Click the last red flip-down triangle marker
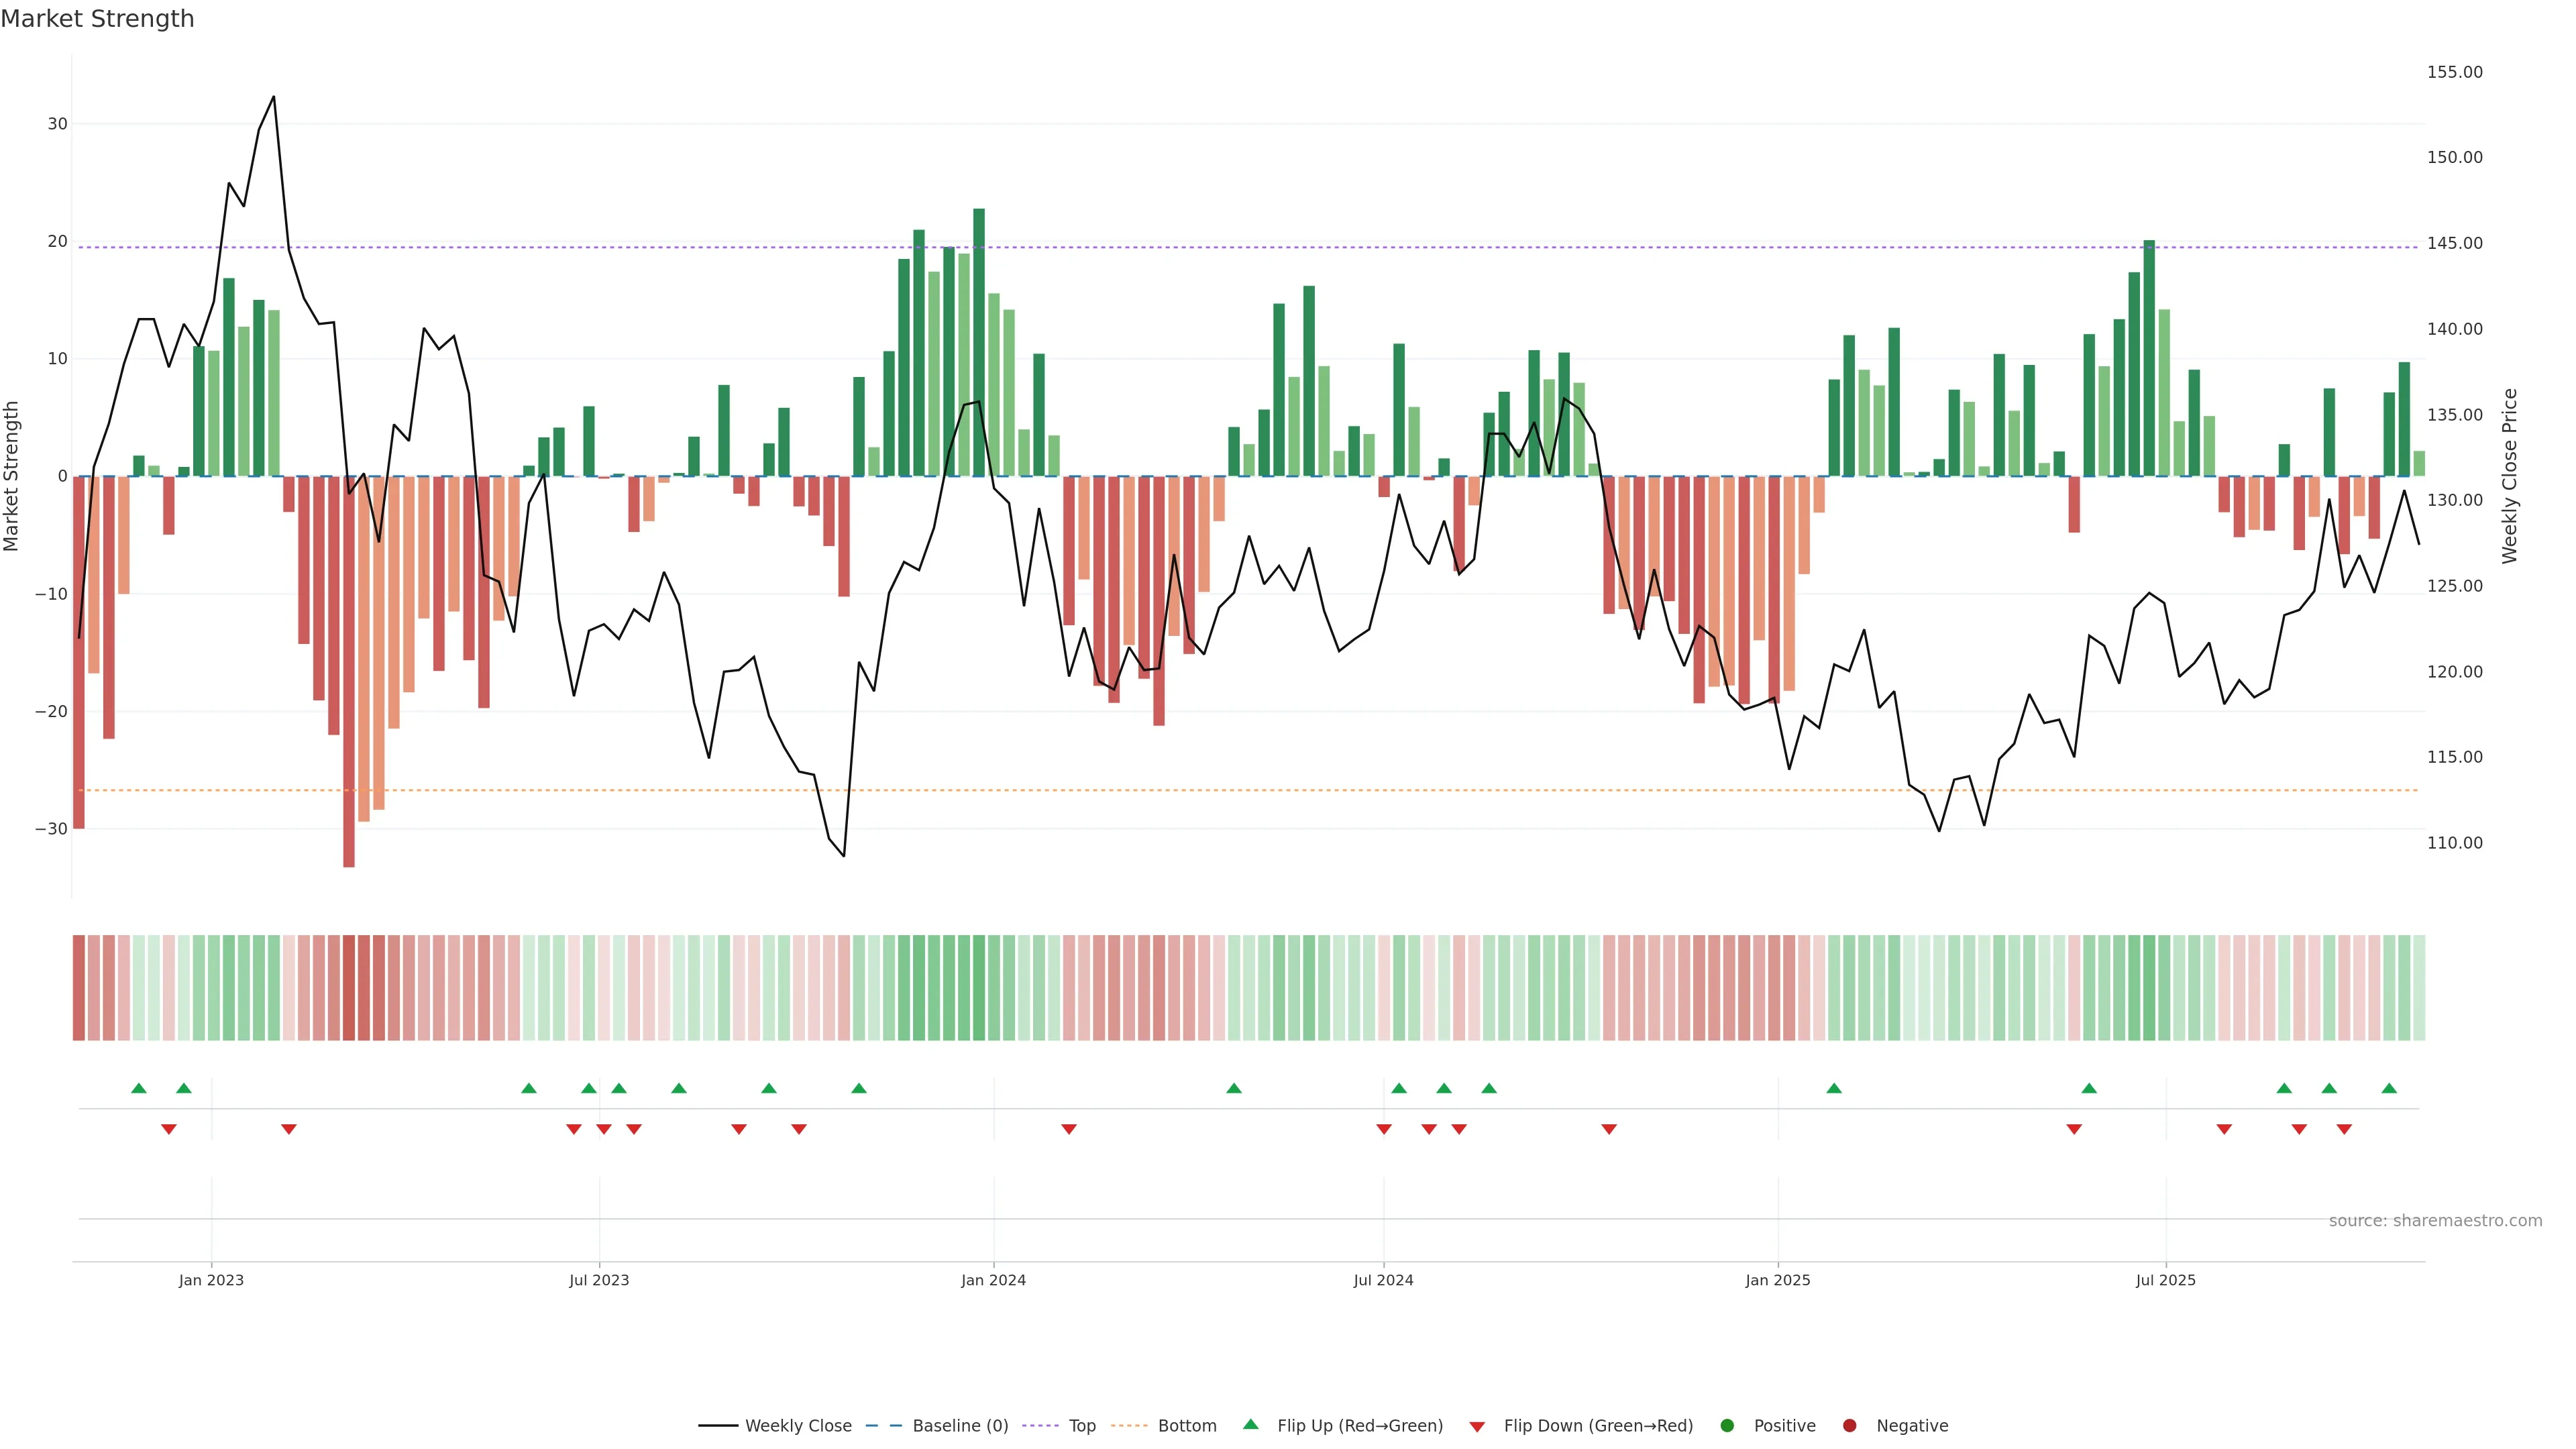Image resolution: width=2576 pixels, height=1449 pixels. point(2344,1129)
